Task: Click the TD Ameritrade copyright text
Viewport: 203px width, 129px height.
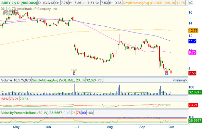Action: pyautogui.click(x=29, y=9)
